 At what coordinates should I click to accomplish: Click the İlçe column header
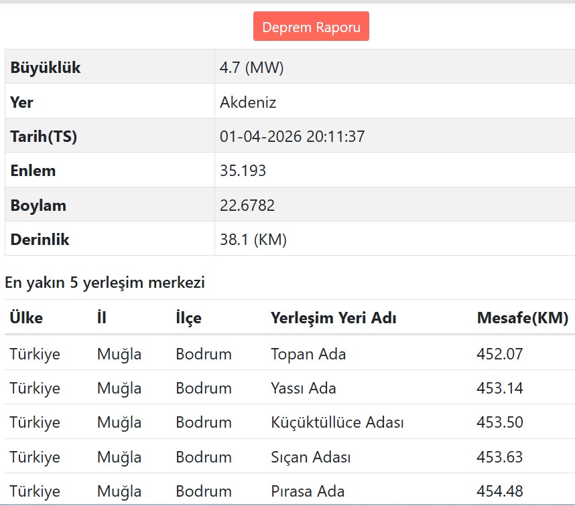coord(188,318)
